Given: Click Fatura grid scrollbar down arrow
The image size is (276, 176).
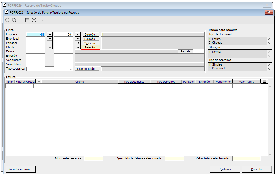Looking at the screenshot, I should (x=270, y=154).
